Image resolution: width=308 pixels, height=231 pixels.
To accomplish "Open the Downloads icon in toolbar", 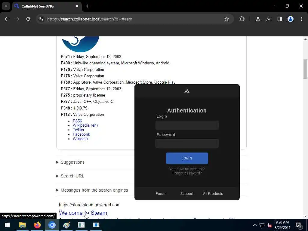I will coord(269,19).
